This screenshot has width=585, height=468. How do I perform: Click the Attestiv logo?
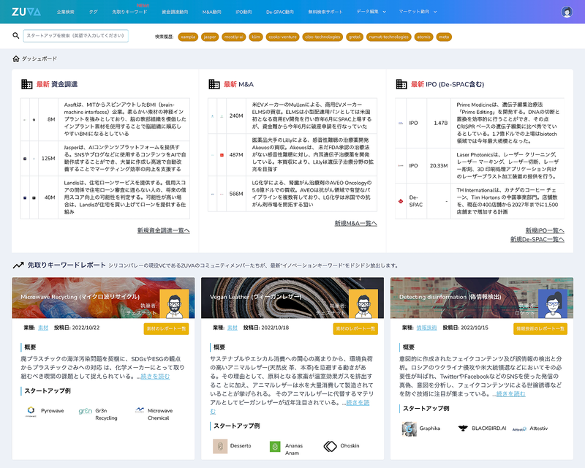[519, 429]
